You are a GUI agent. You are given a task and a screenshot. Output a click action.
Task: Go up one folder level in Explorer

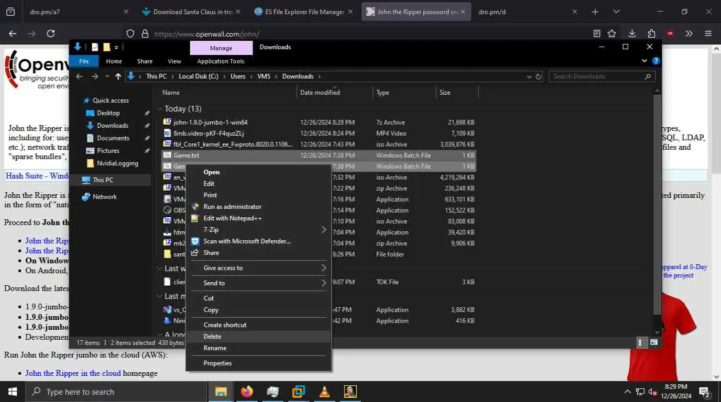point(118,76)
